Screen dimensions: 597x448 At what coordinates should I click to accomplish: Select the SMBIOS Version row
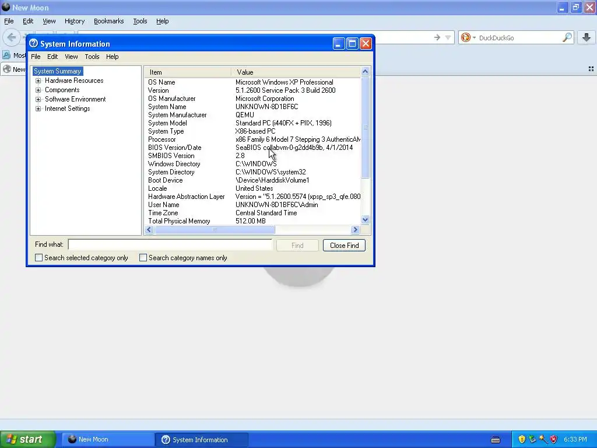click(252, 156)
